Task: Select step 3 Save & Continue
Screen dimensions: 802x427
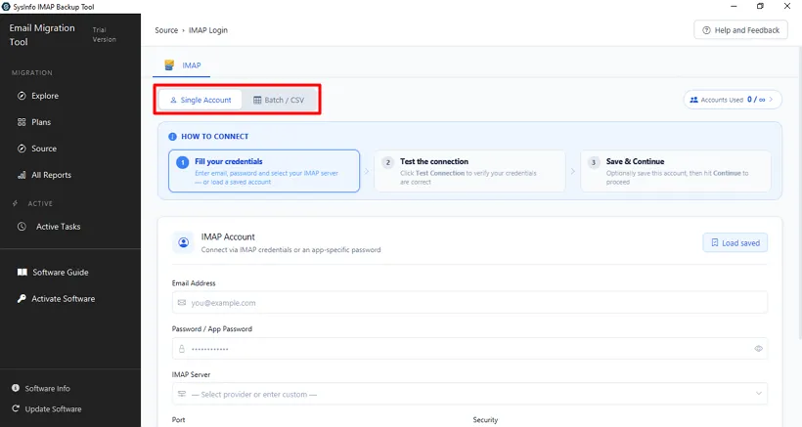Action: pyautogui.click(x=675, y=171)
